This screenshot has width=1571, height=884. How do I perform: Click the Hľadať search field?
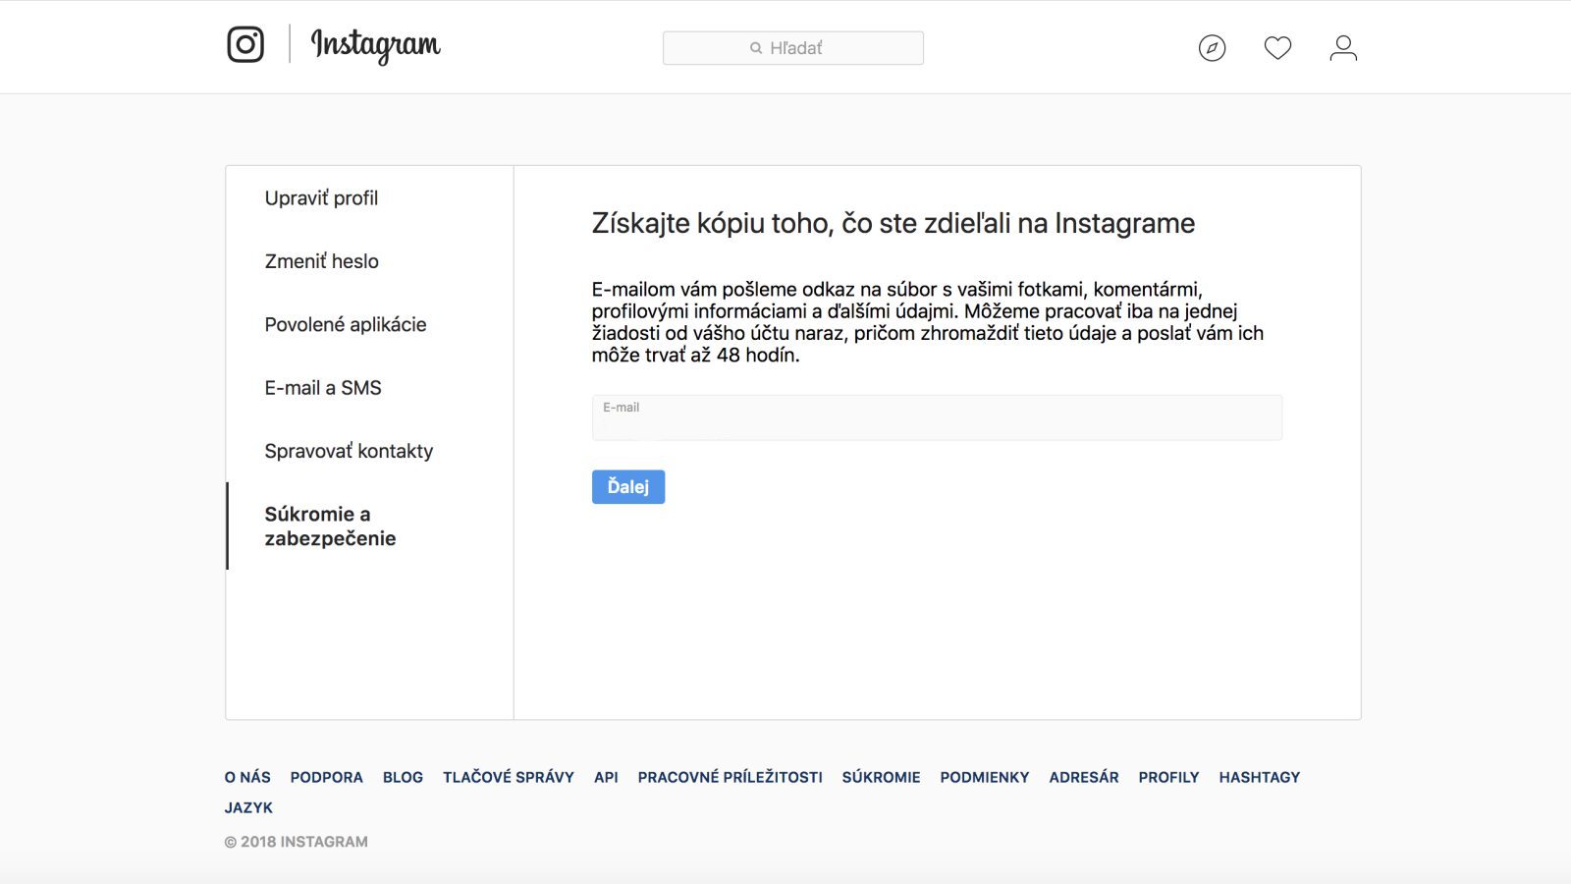point(793,48)
